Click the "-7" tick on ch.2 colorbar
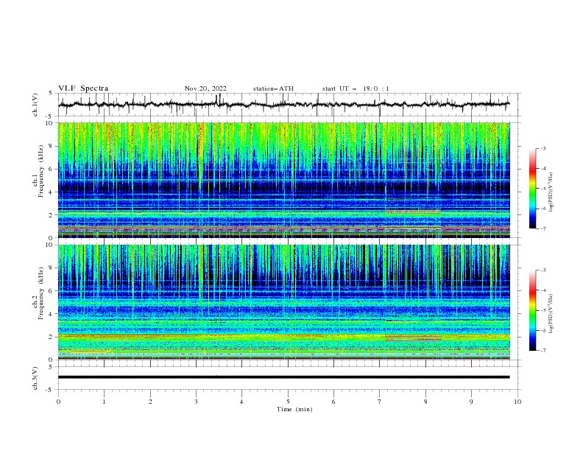 [543, 350]
